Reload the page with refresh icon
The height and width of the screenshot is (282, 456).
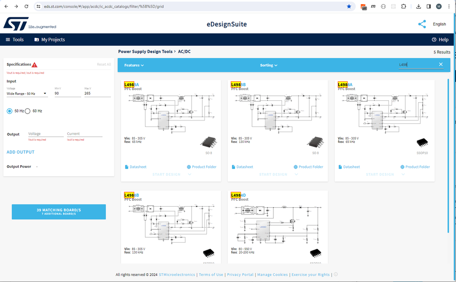[x=26, y=6]
